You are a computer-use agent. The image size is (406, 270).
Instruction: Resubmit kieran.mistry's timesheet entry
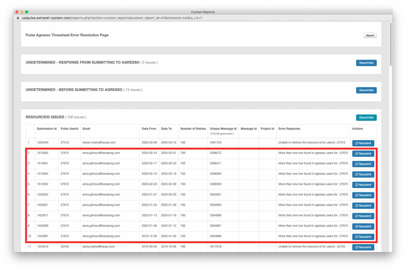(x=363, y=143)
